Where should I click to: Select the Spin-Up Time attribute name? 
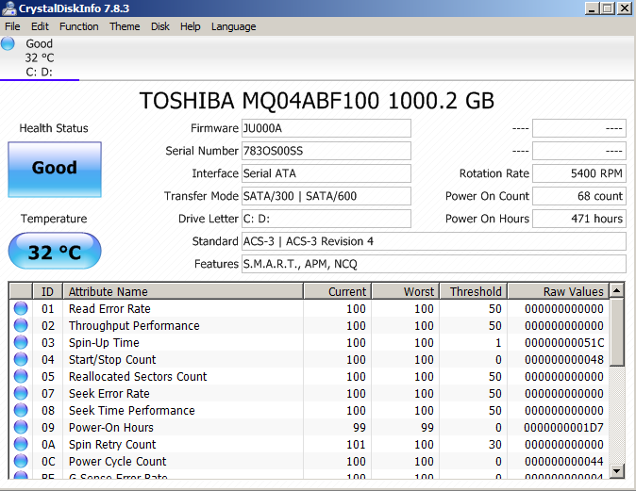[x=104, y=343]
